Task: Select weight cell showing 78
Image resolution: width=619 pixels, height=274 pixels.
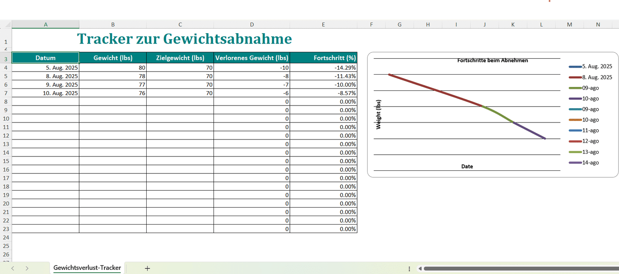Action: click(x=113, y=76)
